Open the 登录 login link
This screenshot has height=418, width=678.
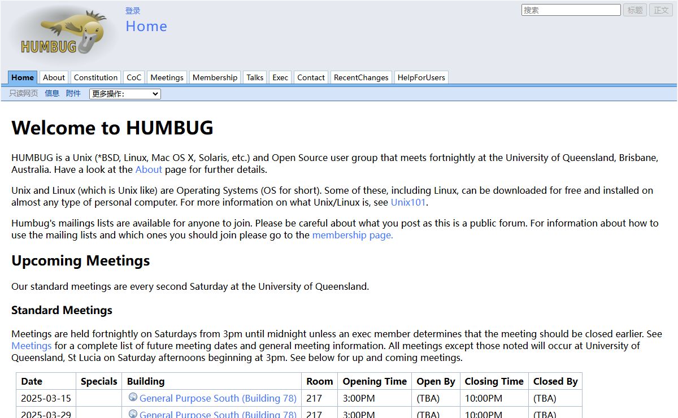[133, 11]
